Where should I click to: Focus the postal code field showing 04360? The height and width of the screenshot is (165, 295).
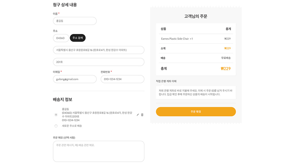pos(61,38)
